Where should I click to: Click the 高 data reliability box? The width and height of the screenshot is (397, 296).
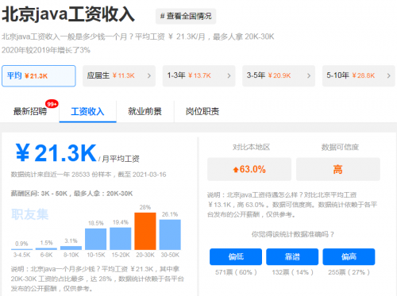(338, 169)
